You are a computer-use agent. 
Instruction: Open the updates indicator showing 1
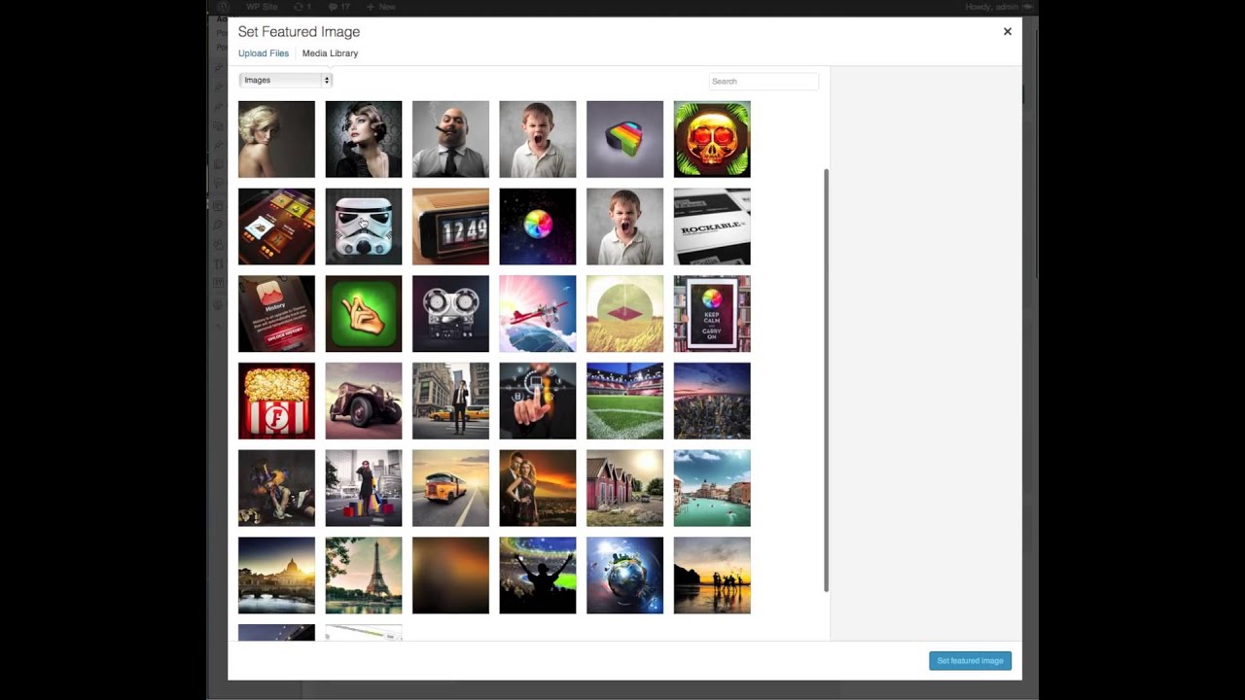tap(302, 7)
